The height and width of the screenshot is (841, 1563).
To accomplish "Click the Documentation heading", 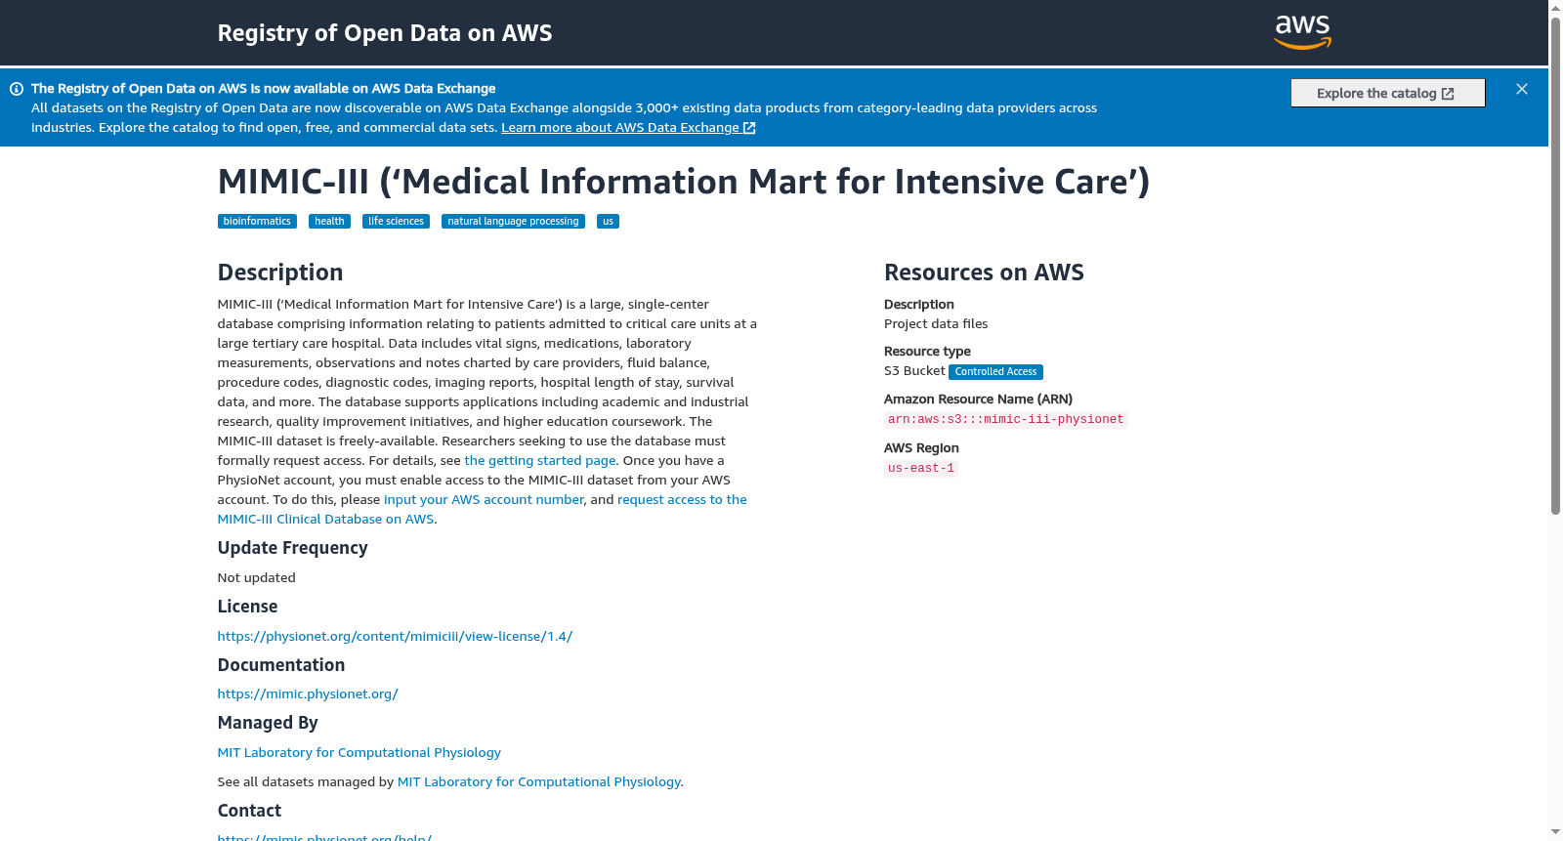I will pos(280,665).
